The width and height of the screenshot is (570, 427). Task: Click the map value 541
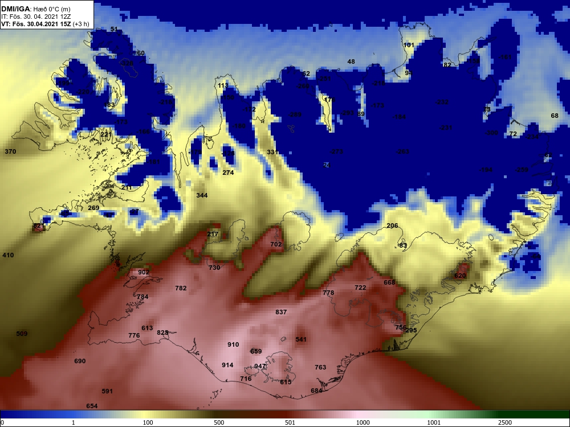pyautogui.click(x=301, y=339)
